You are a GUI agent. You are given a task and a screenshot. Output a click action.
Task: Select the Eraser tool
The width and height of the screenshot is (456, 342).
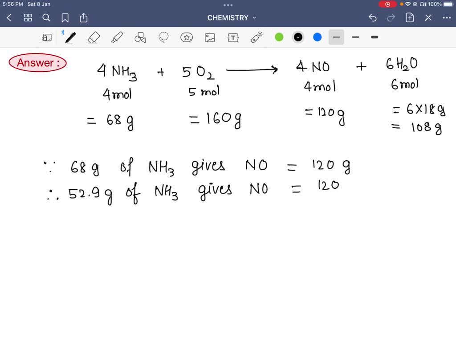click(x=94, y=37)
